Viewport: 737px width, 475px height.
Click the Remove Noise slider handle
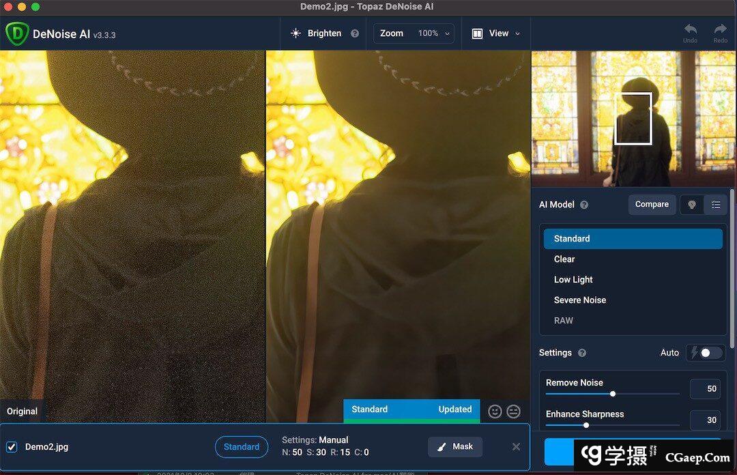[x=613, y=394]
